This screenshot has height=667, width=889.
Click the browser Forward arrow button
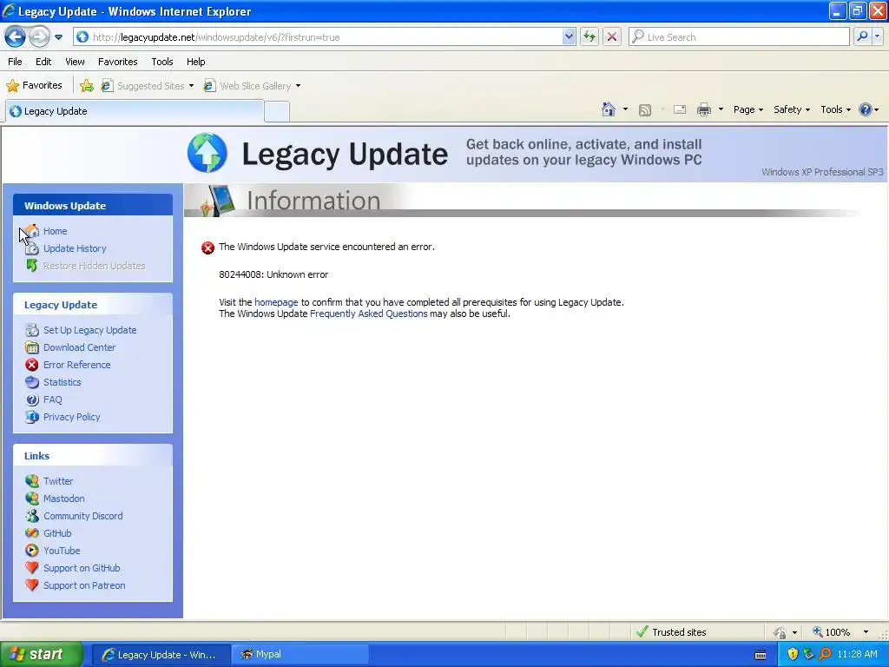click(39, 37)
